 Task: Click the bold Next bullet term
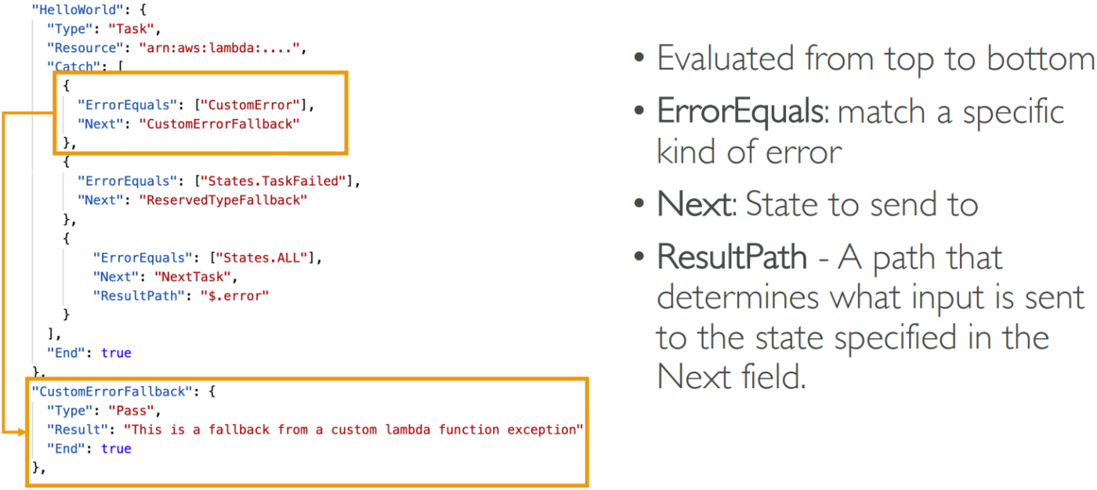(x=695, y=204)
